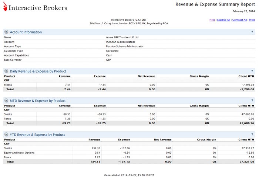Open help question mark for Daily Revenue section
This screenshot has width=259, height=181.
(x=252, y=71)
